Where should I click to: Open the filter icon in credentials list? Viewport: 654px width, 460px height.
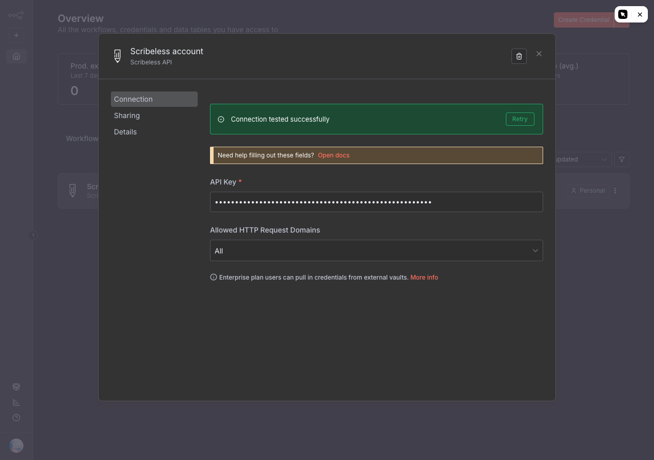[622, 159]
